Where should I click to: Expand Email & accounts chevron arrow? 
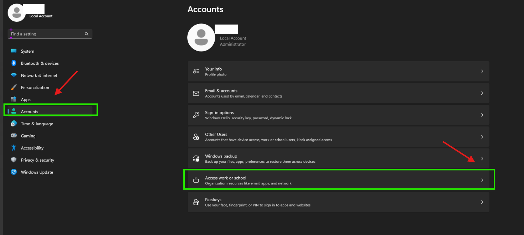pyautogui.click(x=482, y=93)
